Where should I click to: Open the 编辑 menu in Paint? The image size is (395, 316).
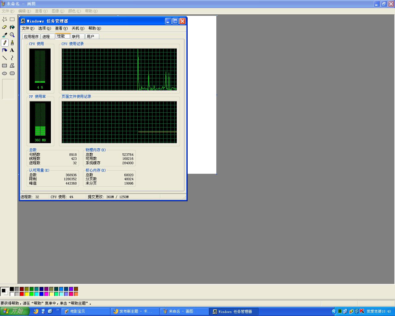pos(25,11)
